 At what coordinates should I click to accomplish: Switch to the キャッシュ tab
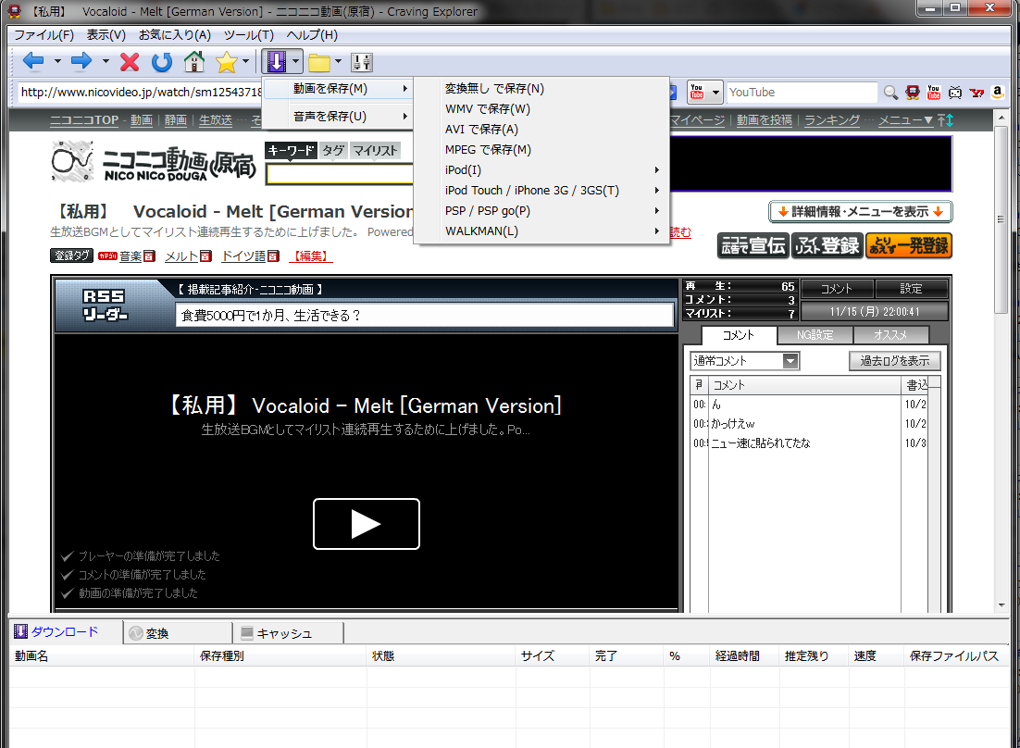point(288,633)
